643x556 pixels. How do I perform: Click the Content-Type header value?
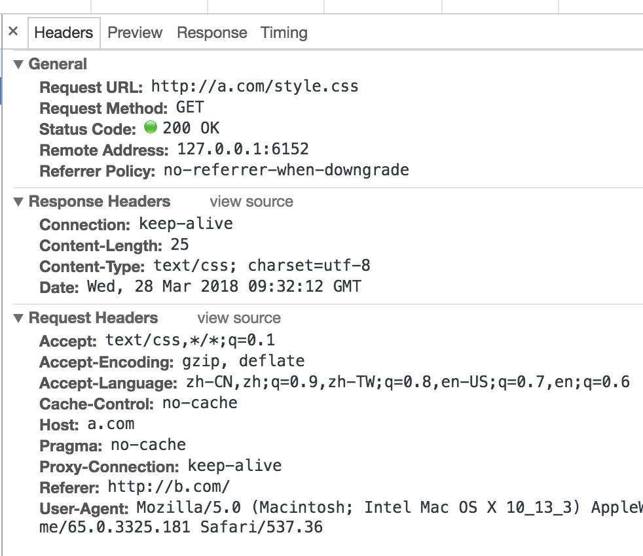262,266
